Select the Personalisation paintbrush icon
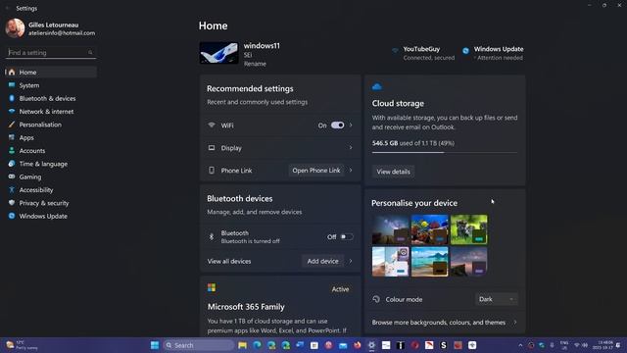The image size is (627, 353). 12,125
